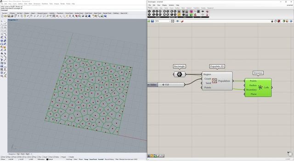Select the Right viewport tab
Image resolution: width=294 pixels, height=165 pixels.
28,154
